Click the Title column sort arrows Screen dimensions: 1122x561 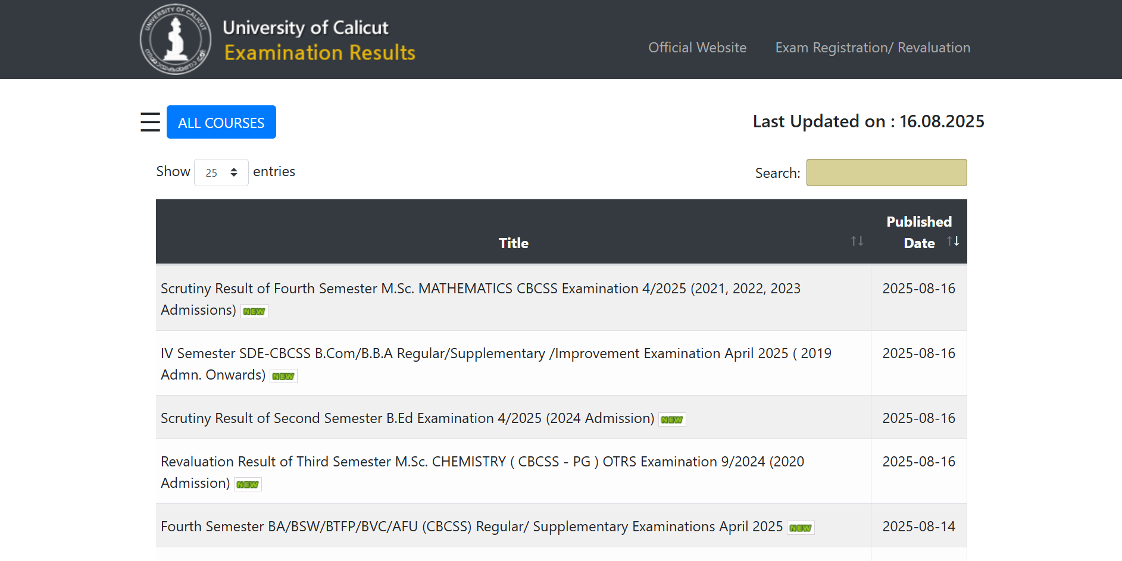click(x=857, y=241)
